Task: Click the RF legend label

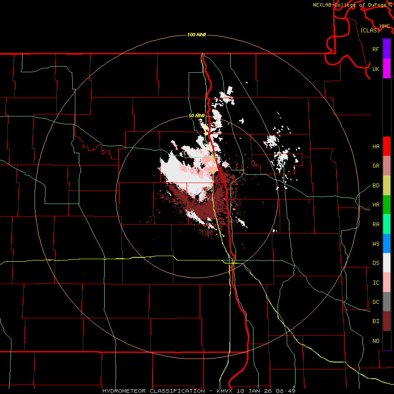Action: [x=376, y=49]
